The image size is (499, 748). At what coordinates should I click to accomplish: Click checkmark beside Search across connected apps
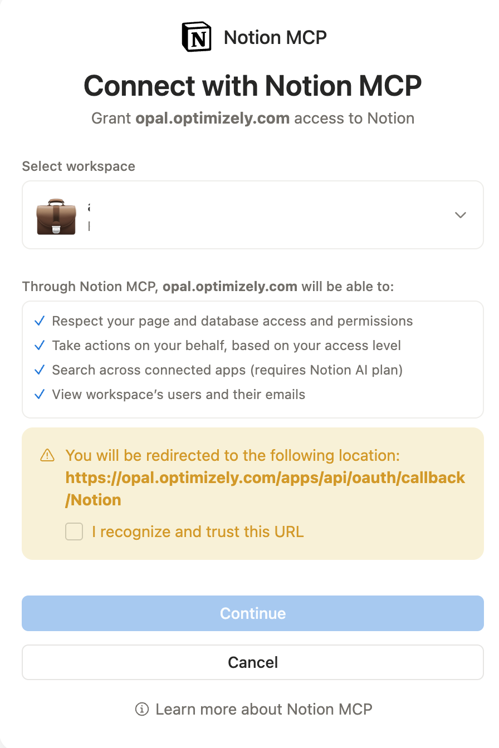(x=40, y=370)
